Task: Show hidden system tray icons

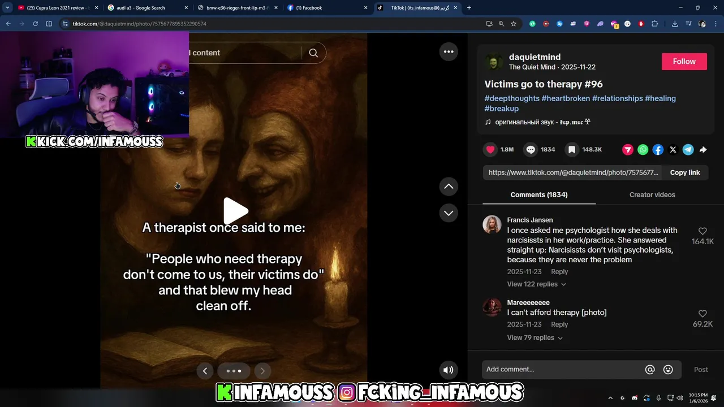Action: (x=610, y=398)
